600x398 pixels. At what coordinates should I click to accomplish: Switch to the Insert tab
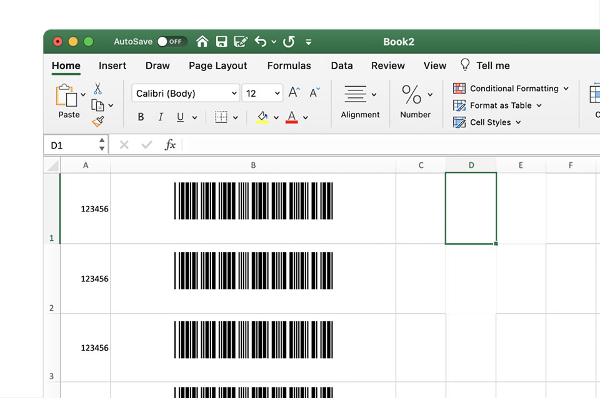(112, 66)
